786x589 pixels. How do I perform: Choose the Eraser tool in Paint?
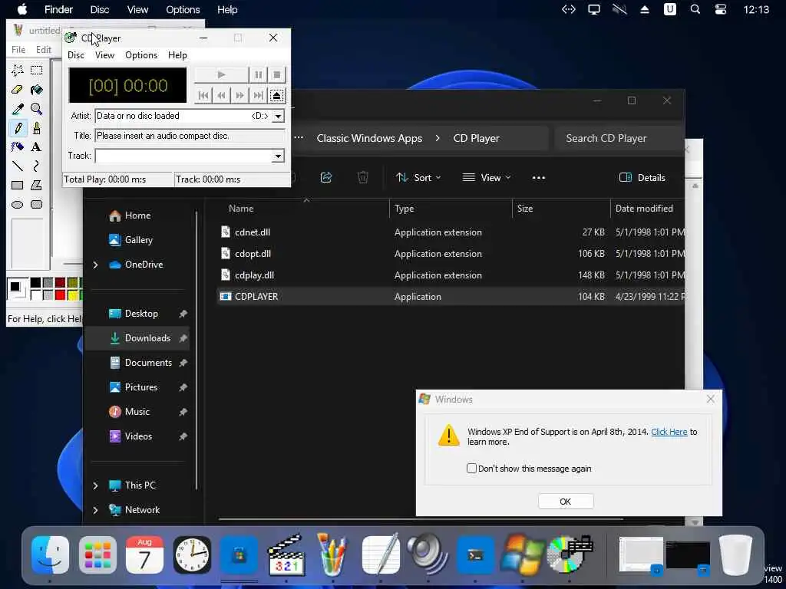pyautogui.click(x=18, y=90)
